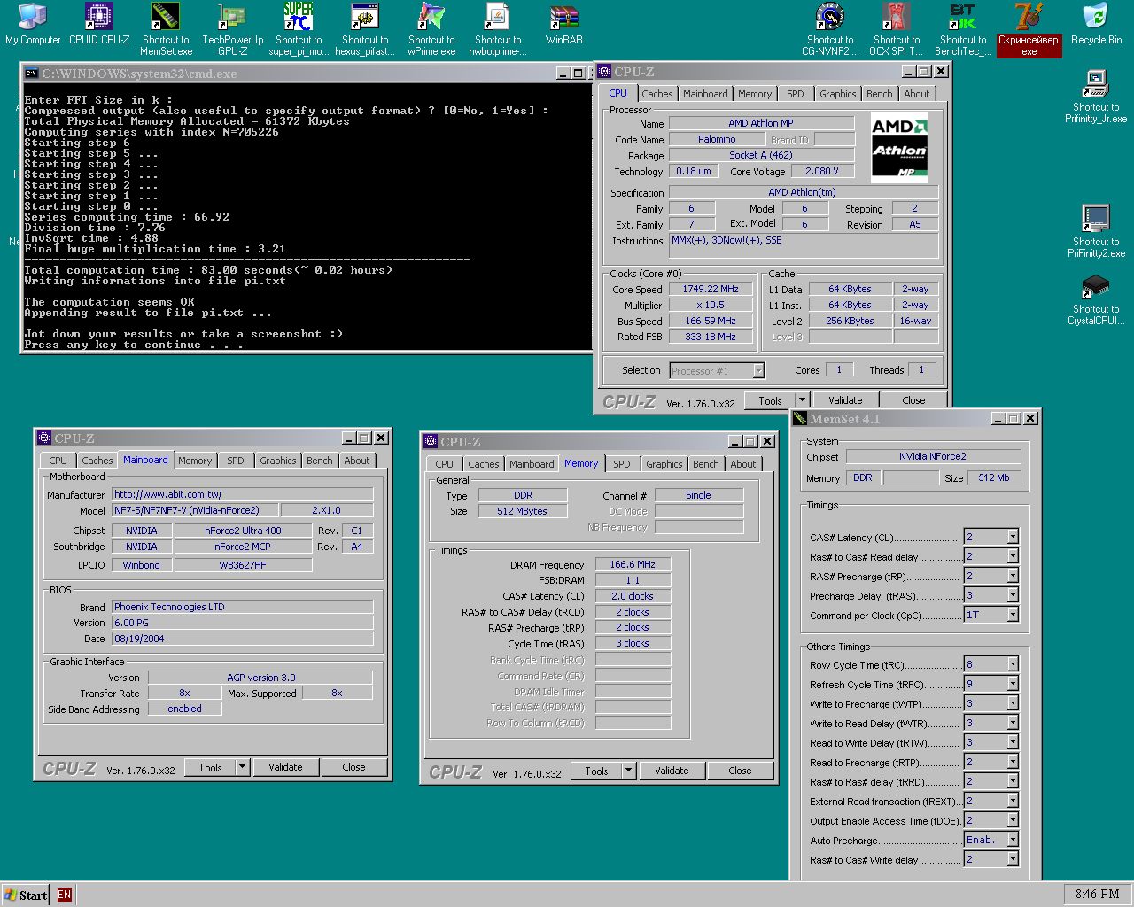Click NVidia NForce2 chipset field in MemSet
This screenshot has width=1134, height=907.
[933, 456]
